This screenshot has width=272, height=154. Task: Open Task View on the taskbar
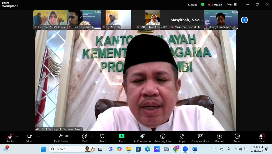pyautogui.click(x=100, y=149)
